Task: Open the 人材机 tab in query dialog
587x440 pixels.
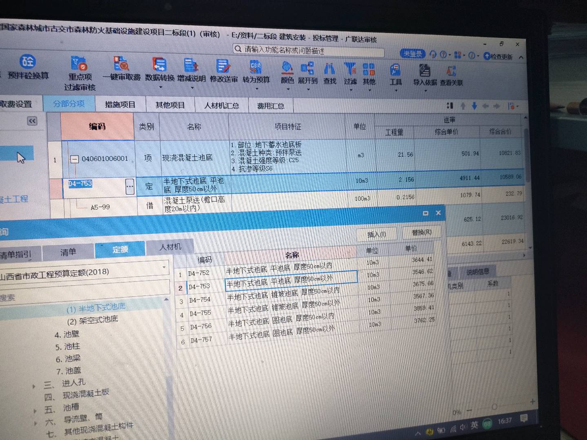Action: click(170, 247)
